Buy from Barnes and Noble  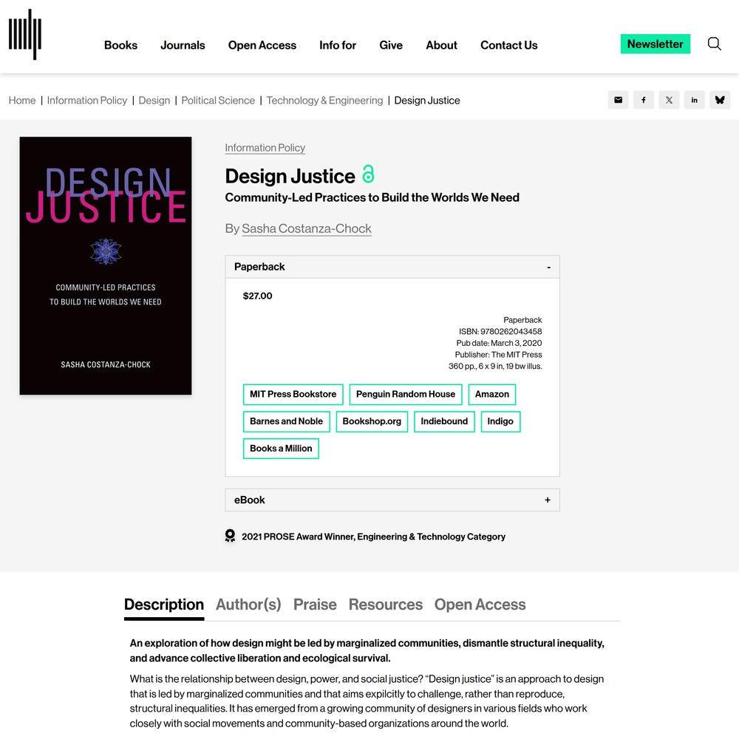click(287, 421)
